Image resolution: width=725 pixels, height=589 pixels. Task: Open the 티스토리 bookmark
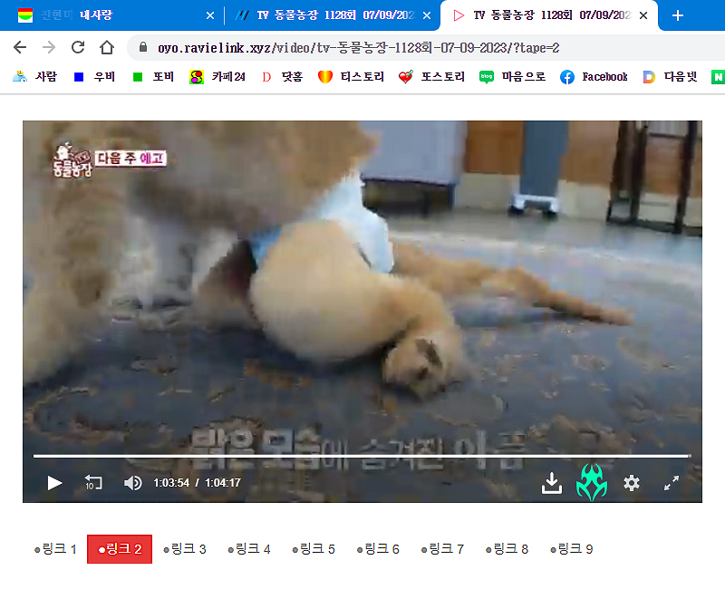[x=351, y=77]
